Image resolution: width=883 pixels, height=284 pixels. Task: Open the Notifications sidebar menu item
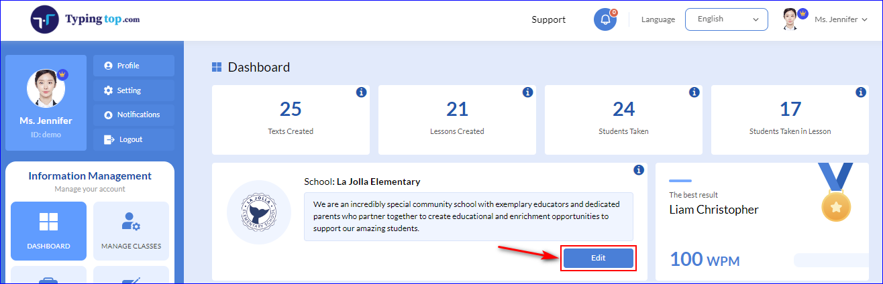point(134,115)
